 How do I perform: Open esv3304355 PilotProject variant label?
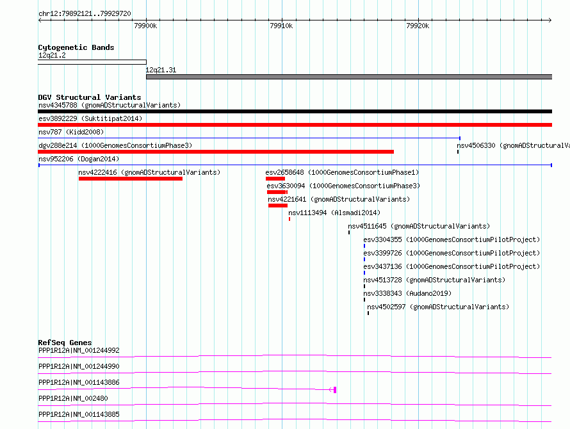(x=452, y=239)
